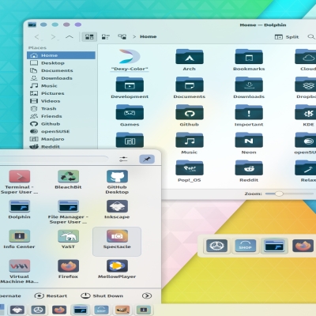Toggle Split view in Dolphin

tap(287, 37)
